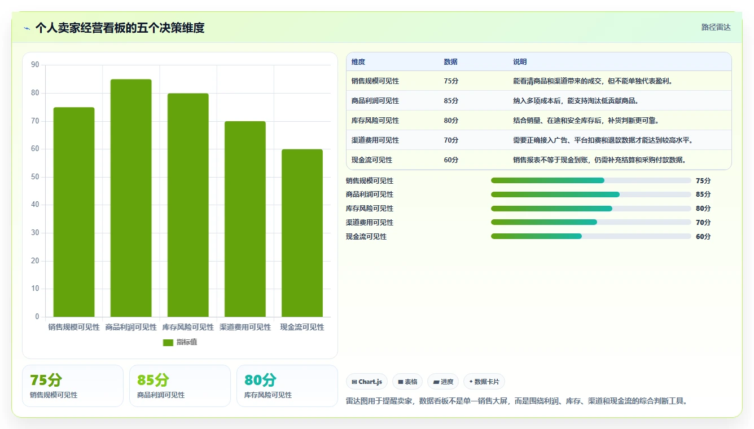The image size is (754, 429).
Task: Open the 路径雷达 label in the header
Action: 716,27
